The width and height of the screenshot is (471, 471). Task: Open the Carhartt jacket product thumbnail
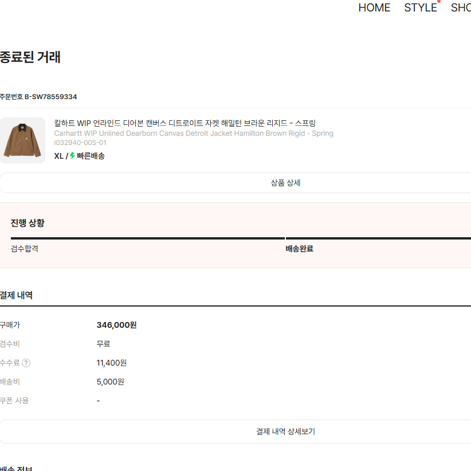pyautogui.click(x=22, y=140)
